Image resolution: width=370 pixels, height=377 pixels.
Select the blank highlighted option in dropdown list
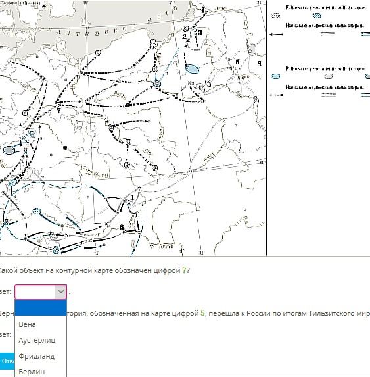(41, 308)
